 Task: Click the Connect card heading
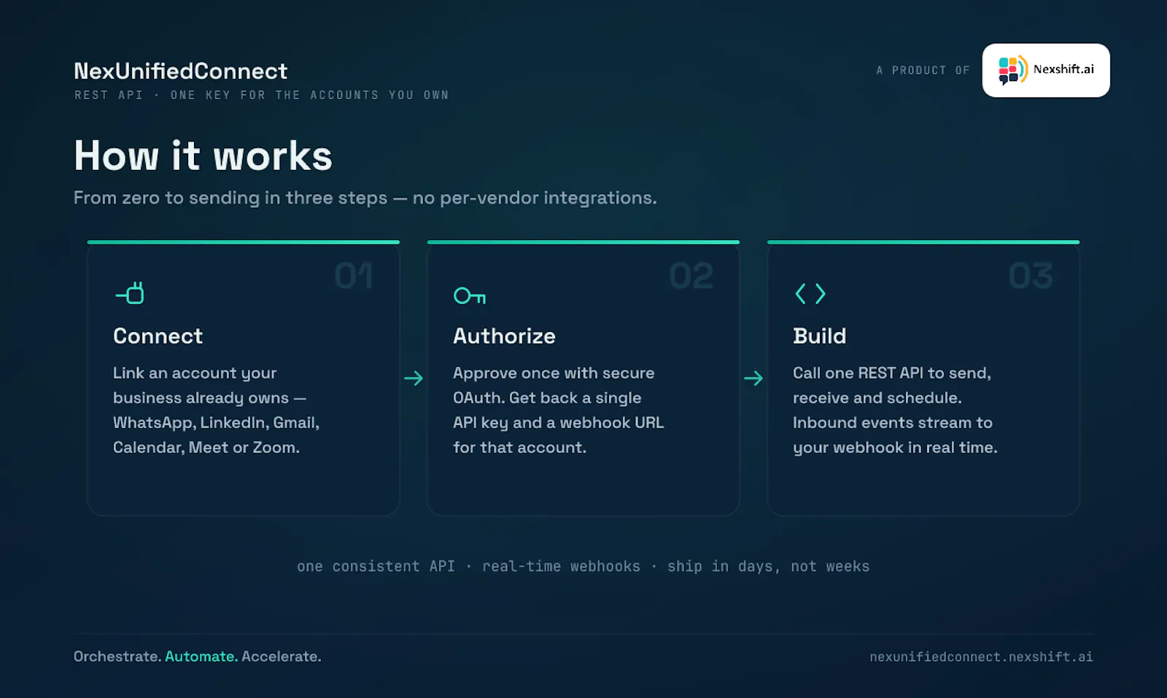[158, 336]
